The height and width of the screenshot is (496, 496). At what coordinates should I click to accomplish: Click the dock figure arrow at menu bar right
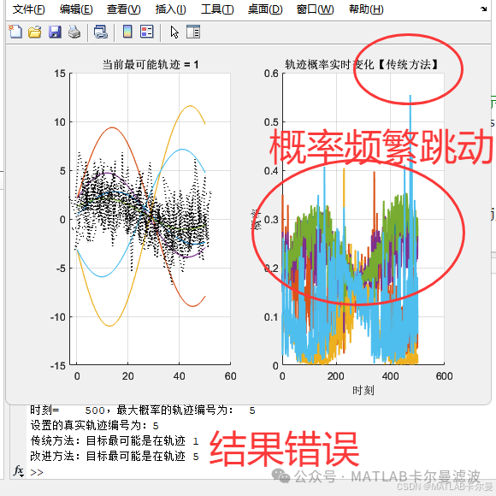[x=483, y=9]
